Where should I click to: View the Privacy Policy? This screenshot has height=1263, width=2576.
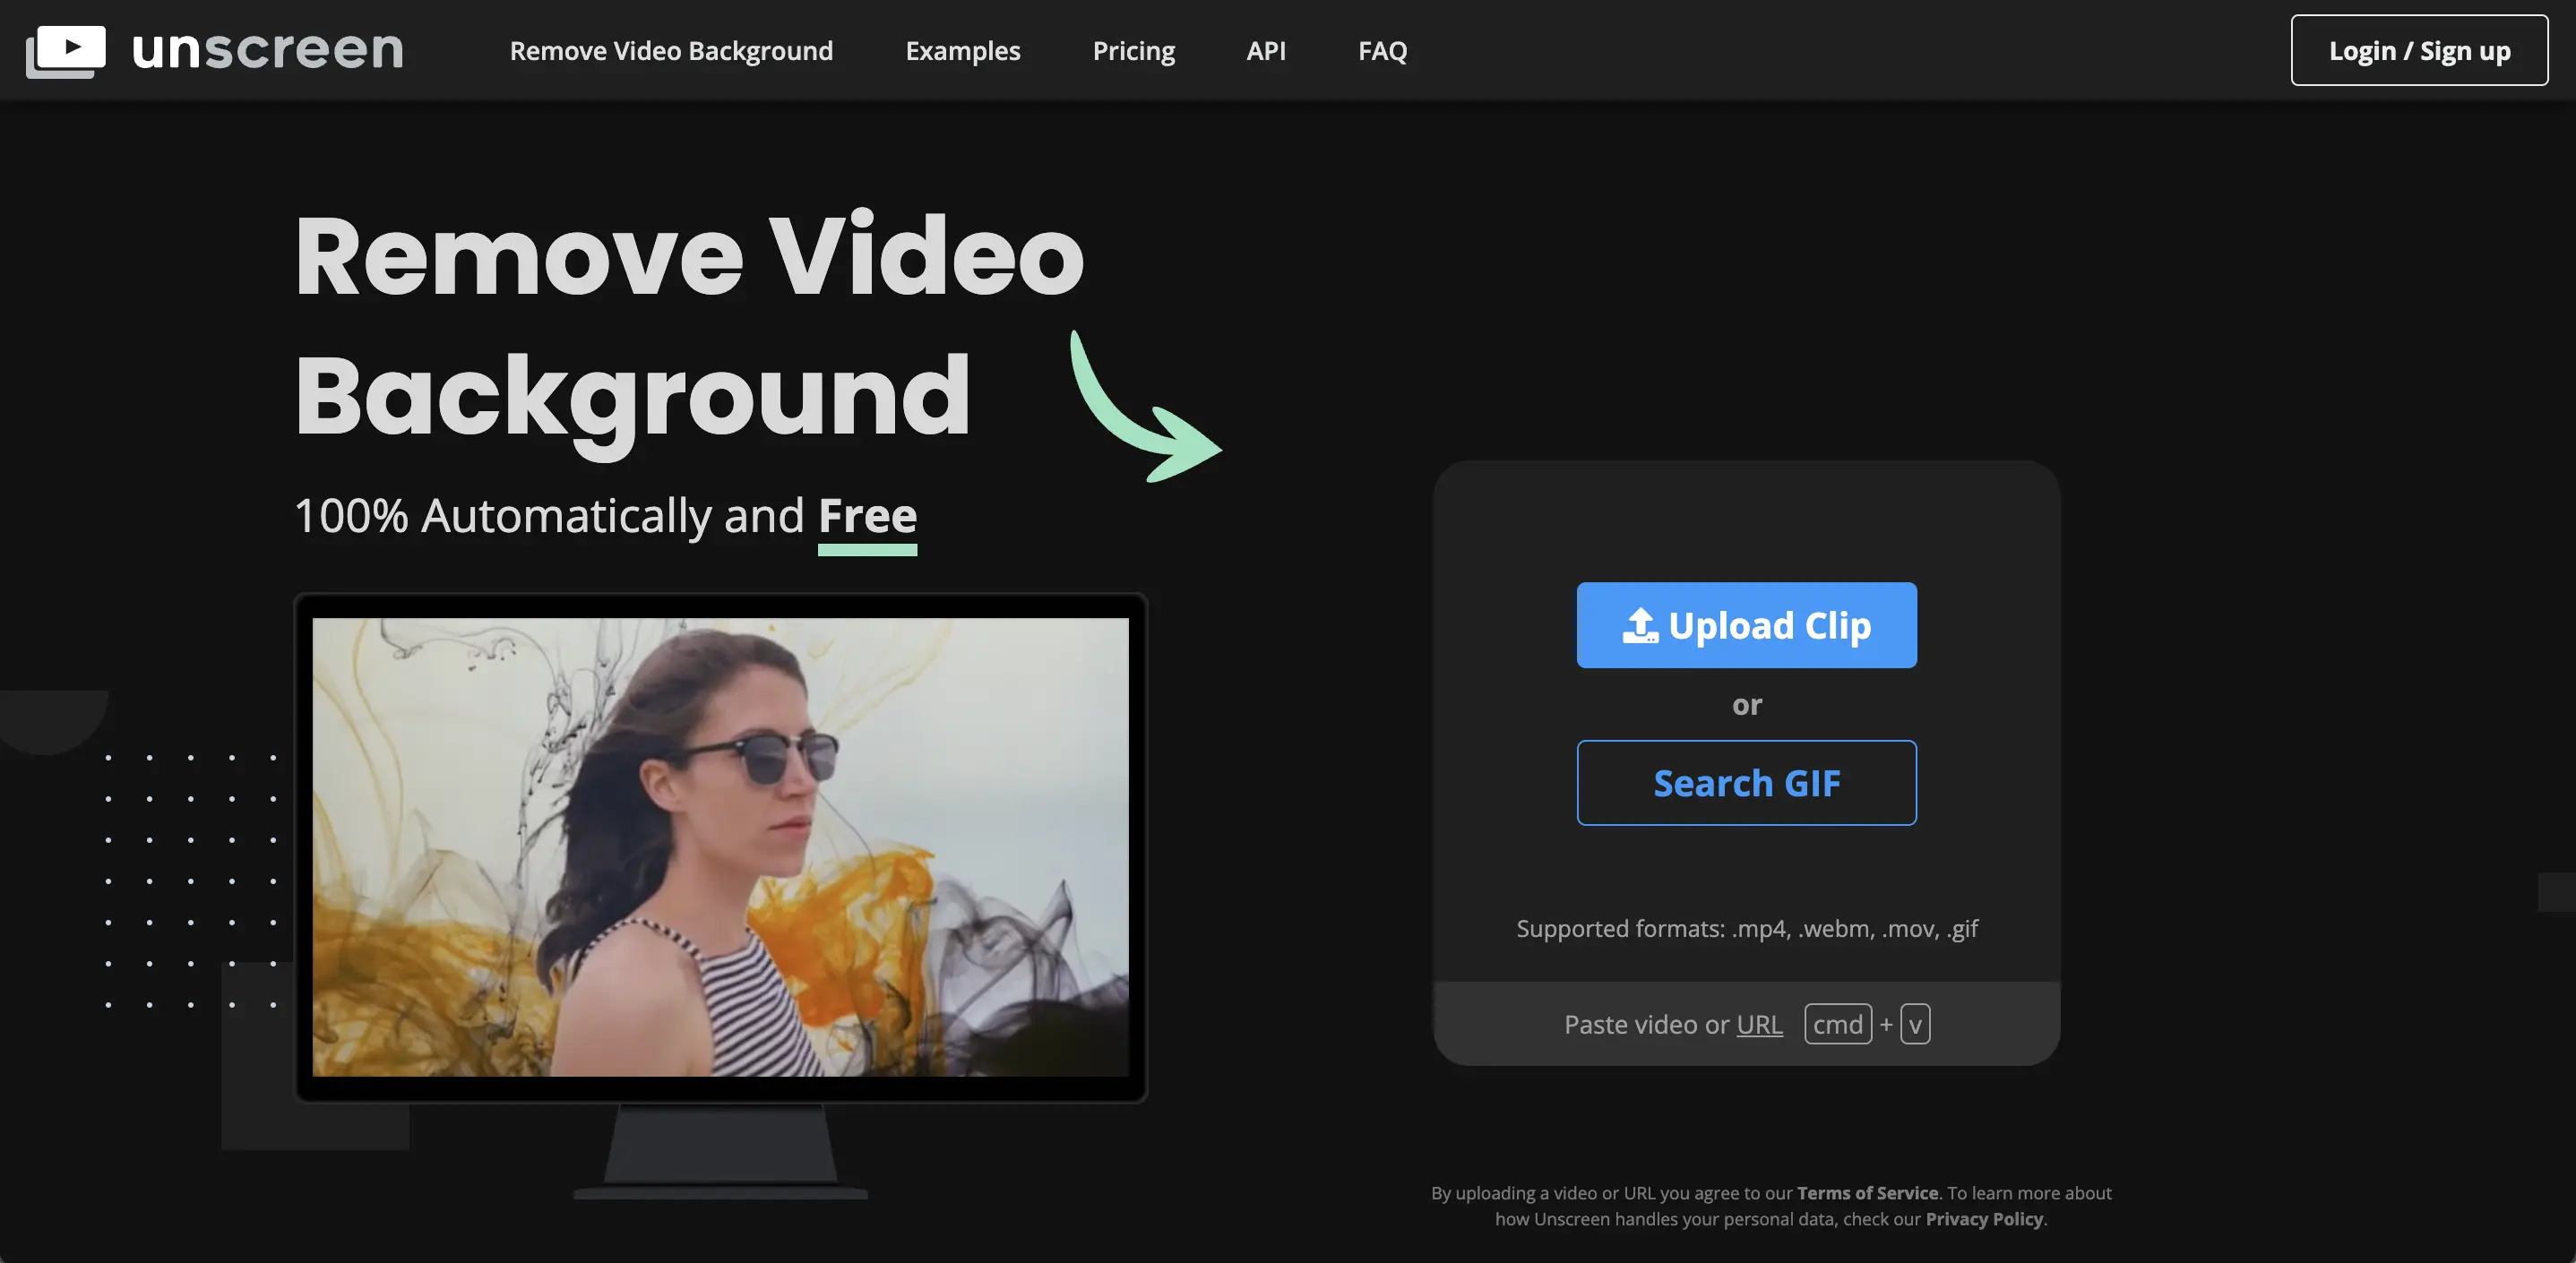1984,1218
